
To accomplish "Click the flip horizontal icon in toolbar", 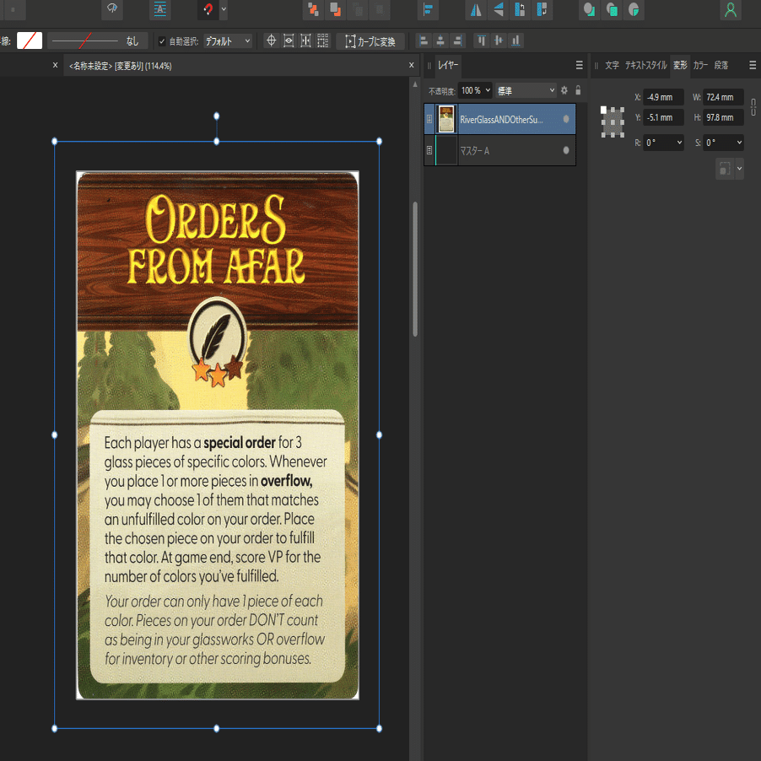I will click(477, 10).
